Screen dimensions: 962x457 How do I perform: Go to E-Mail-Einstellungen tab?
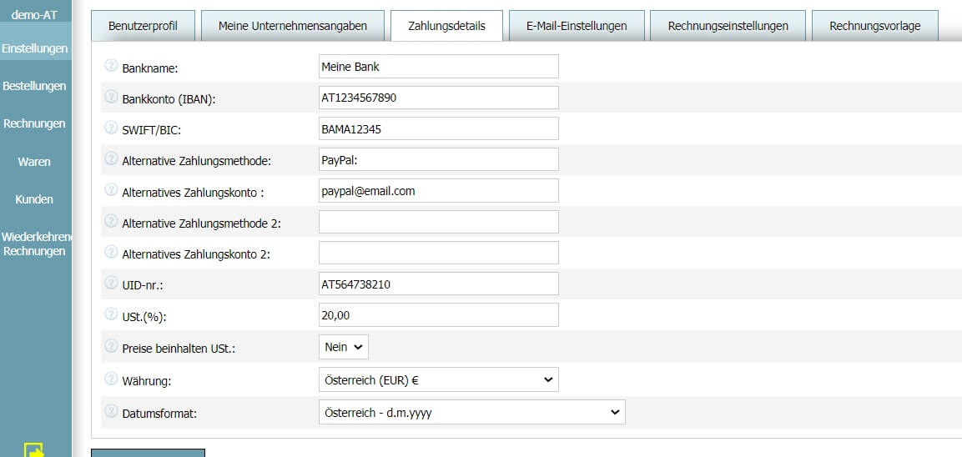pos(577,26)
